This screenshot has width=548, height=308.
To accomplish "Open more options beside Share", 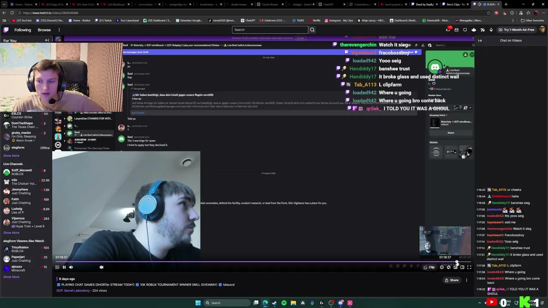I will pos(467,280).
